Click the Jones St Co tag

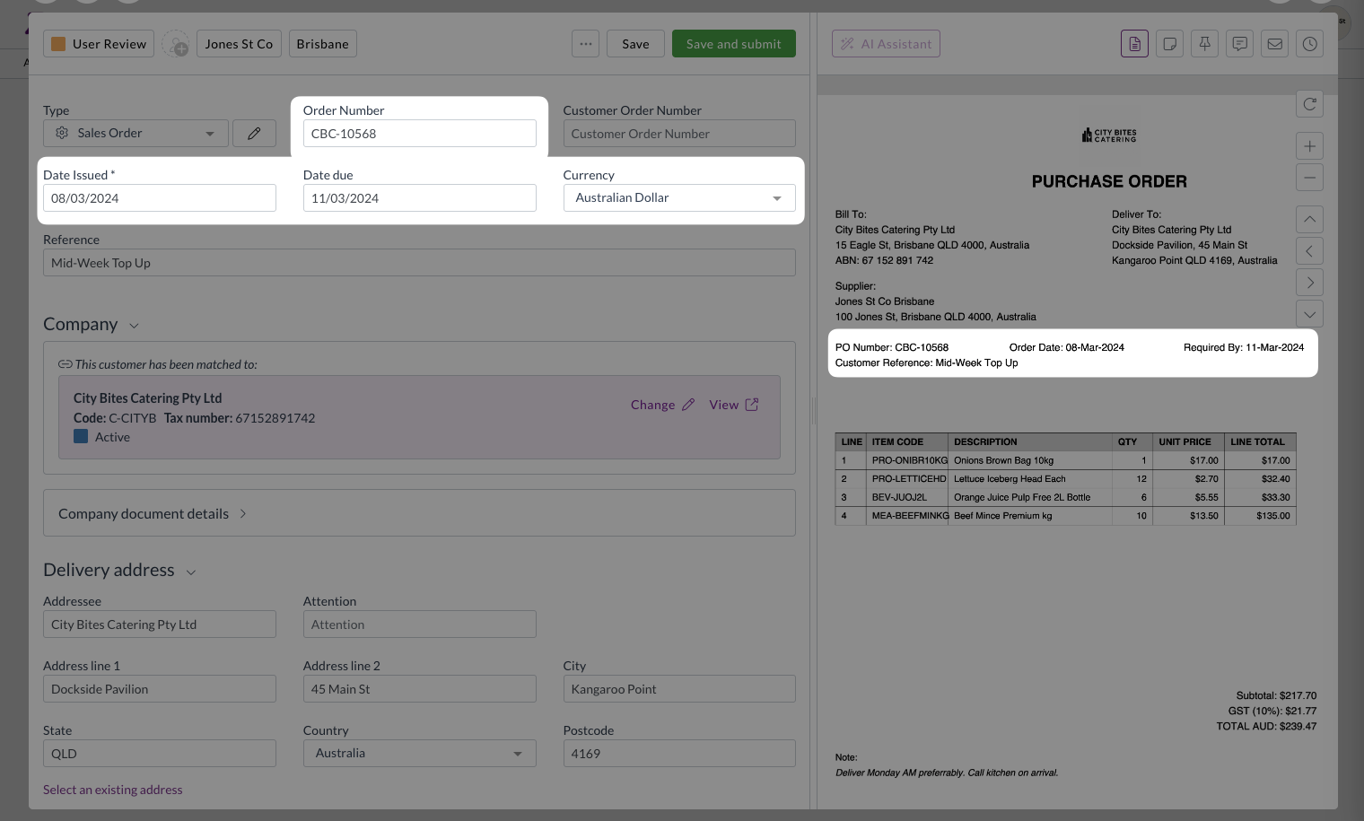coord(239,44)
